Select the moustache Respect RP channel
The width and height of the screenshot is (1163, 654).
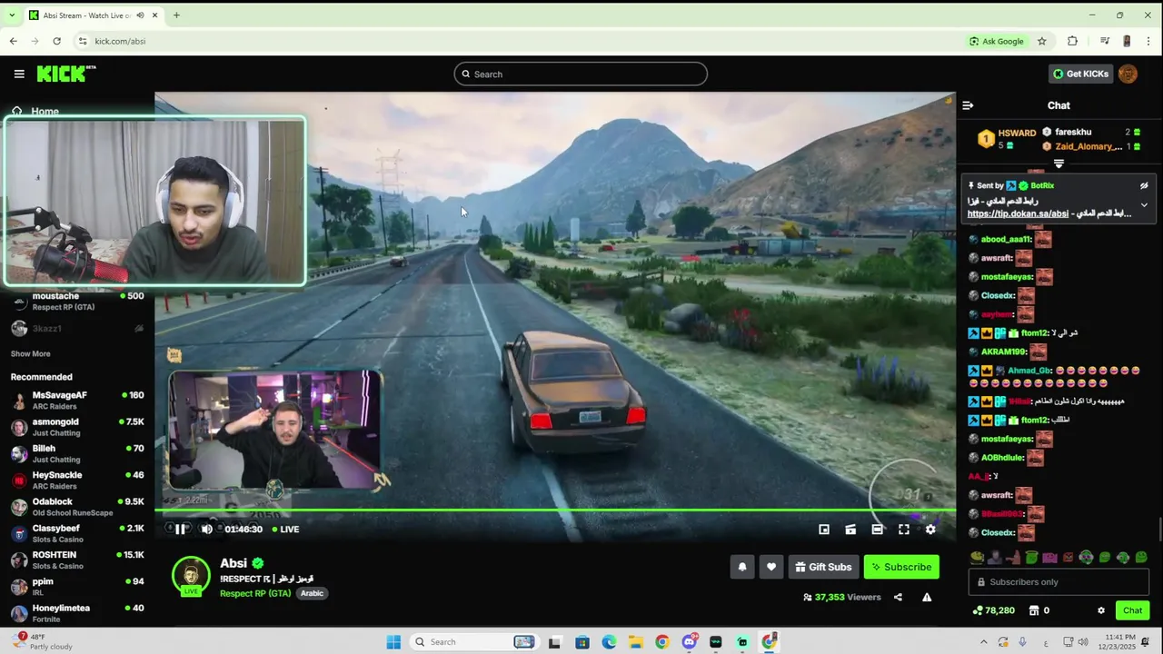click(77, 302)
